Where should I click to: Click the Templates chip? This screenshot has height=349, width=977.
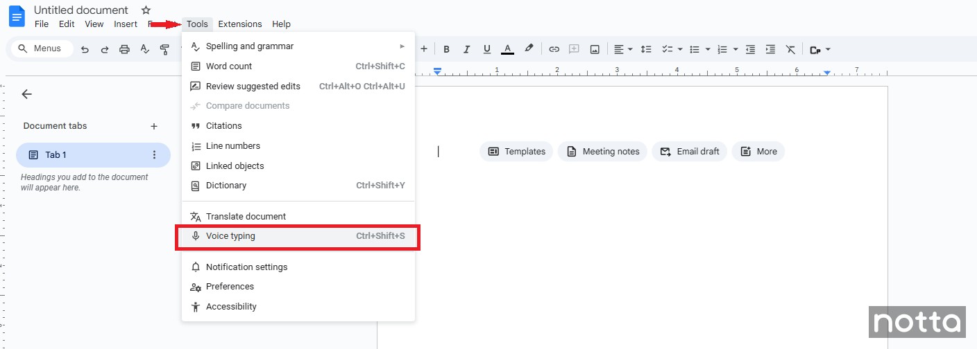point(516,152)
